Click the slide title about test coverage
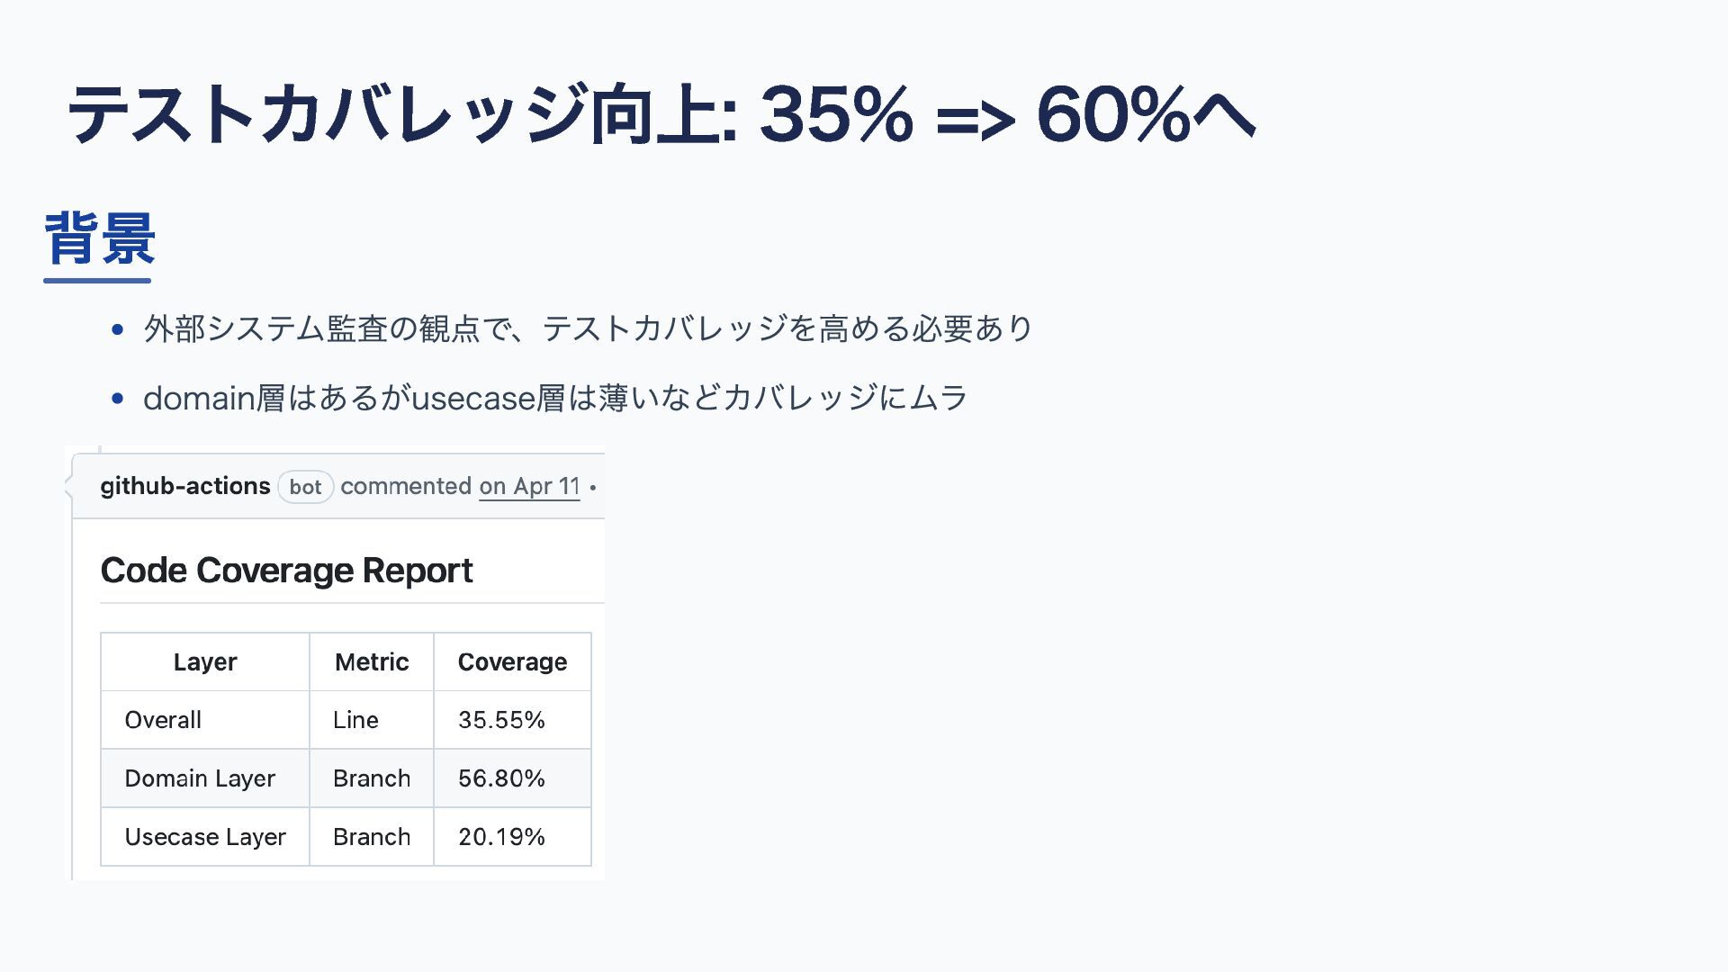The height and width of the screenshot is (972, 1728). (661, 114)
